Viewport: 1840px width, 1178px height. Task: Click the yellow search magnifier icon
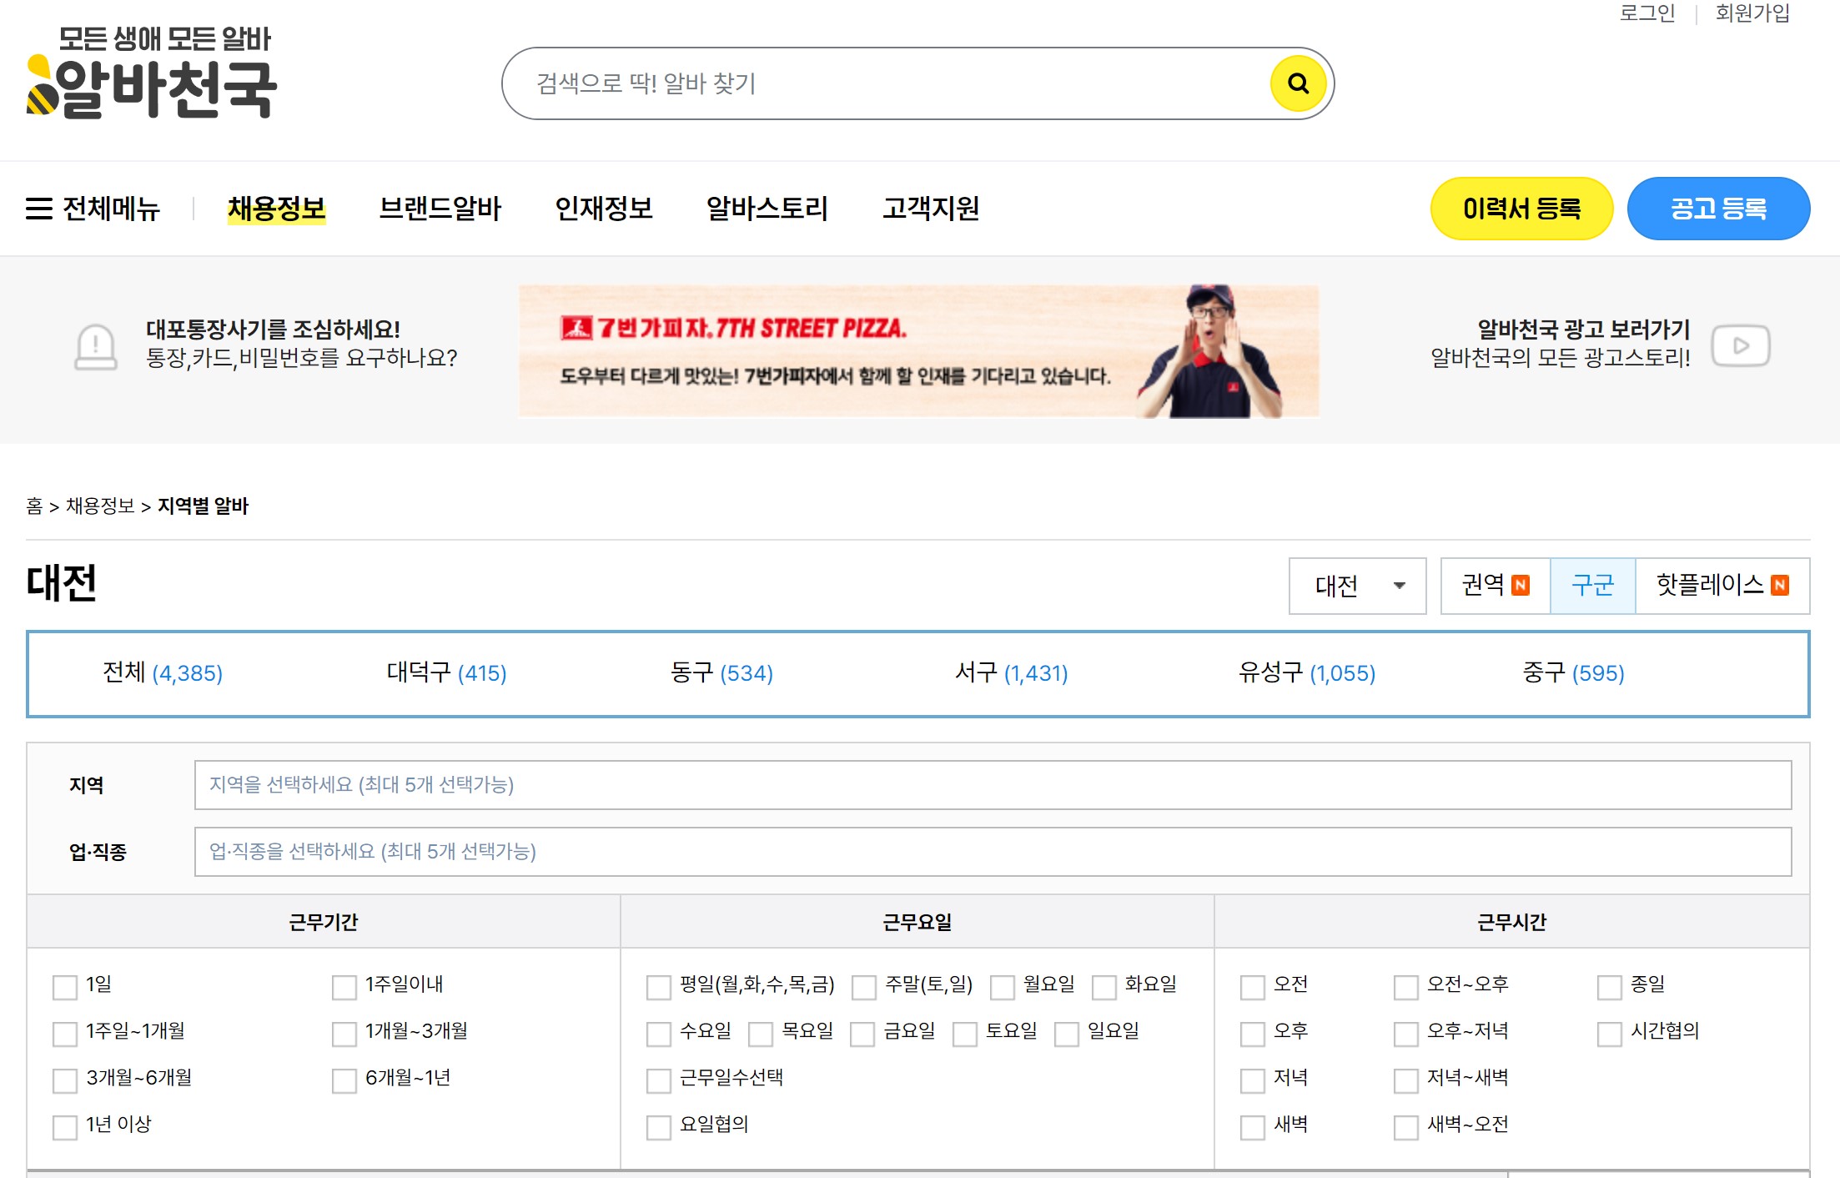[x=1297, y=83]
